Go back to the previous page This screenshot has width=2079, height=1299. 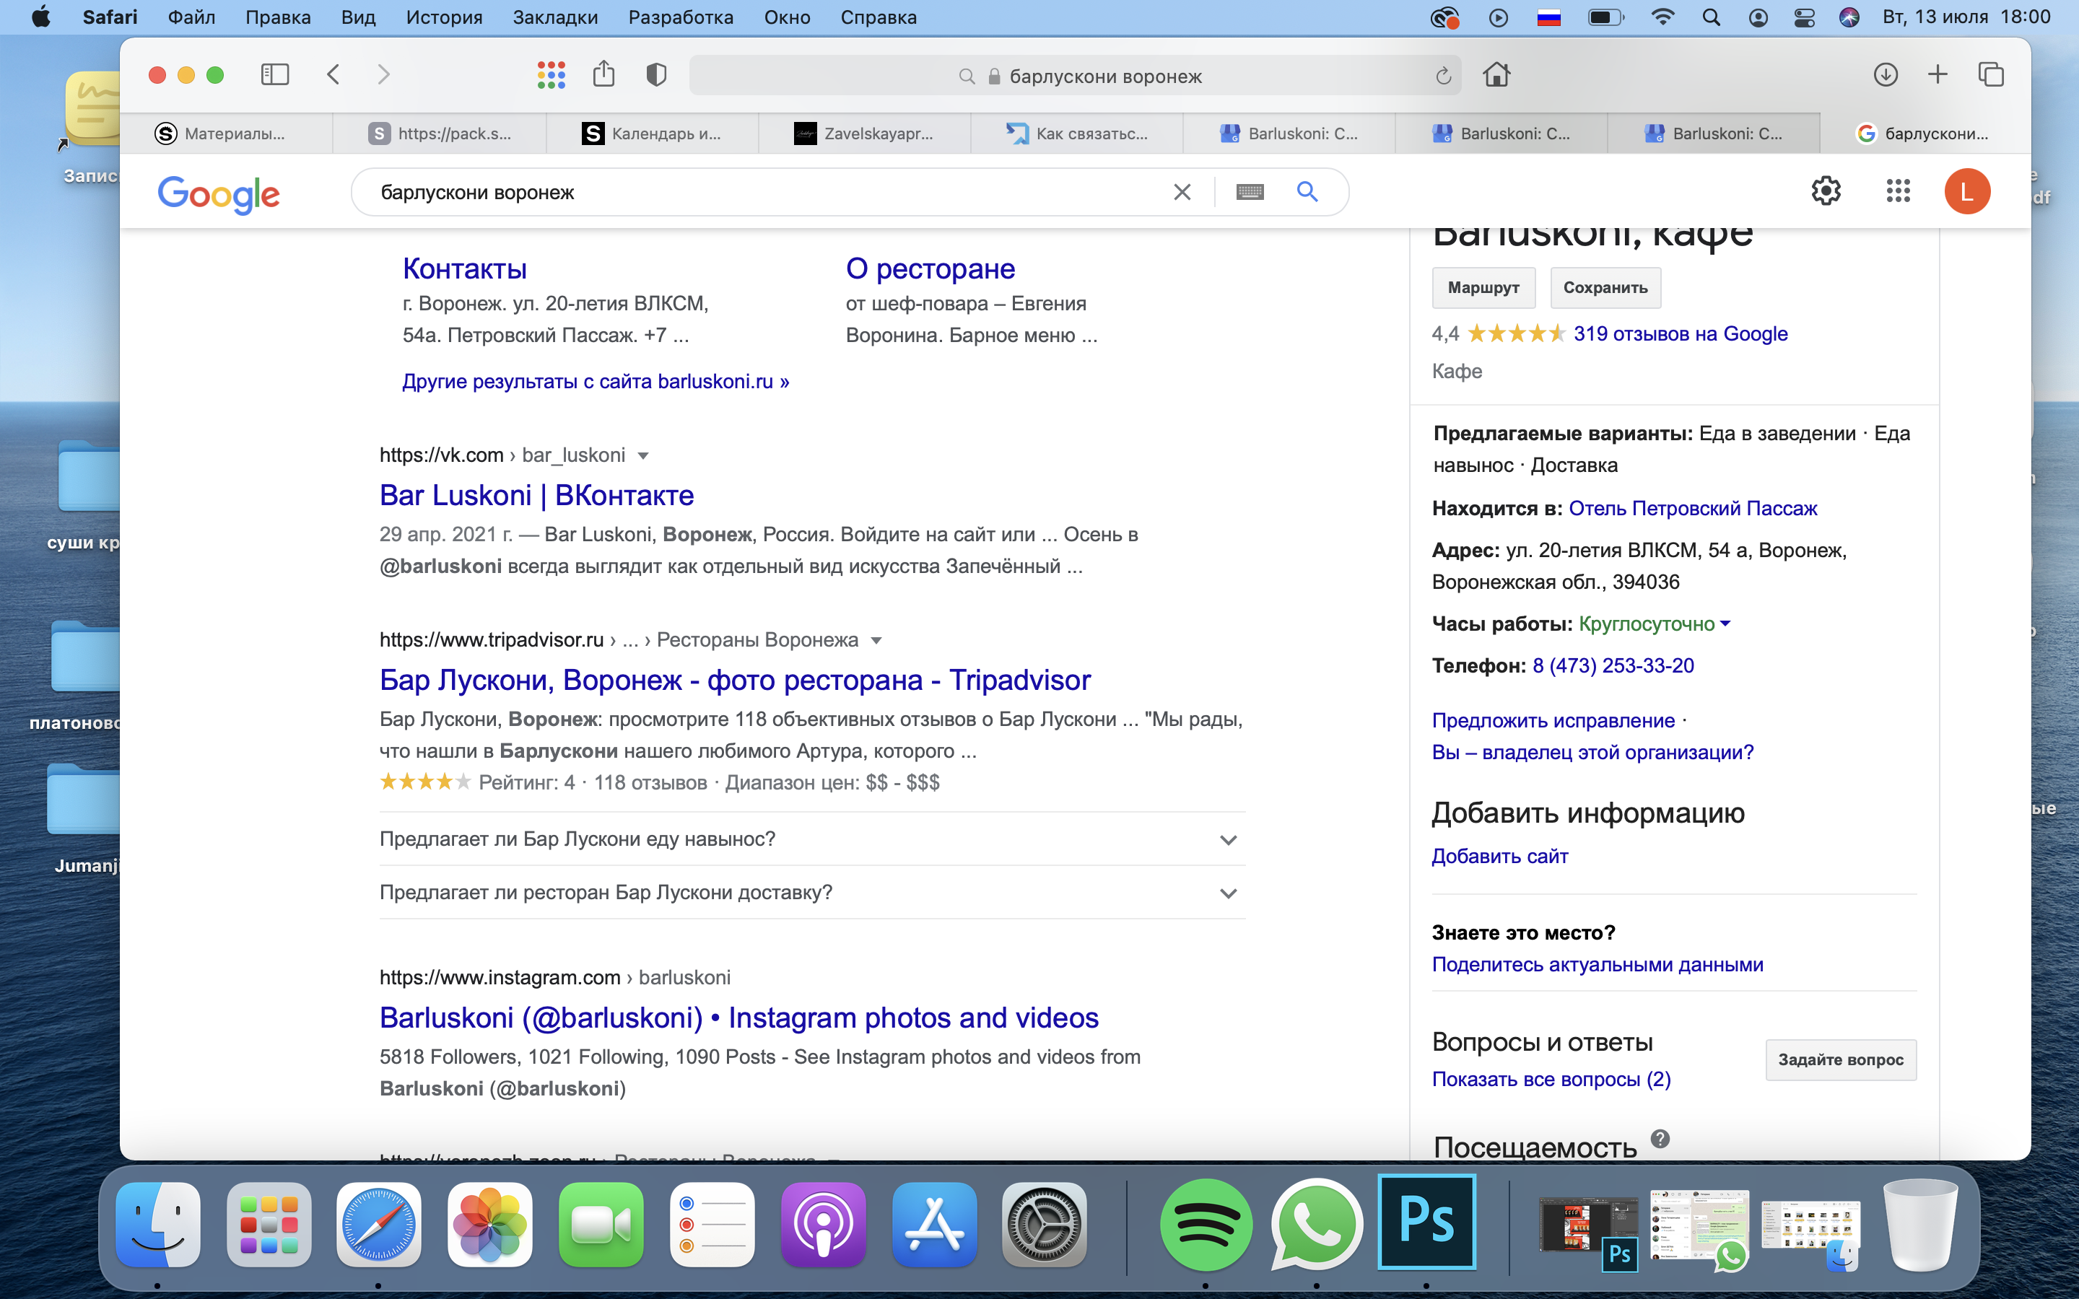334,75
